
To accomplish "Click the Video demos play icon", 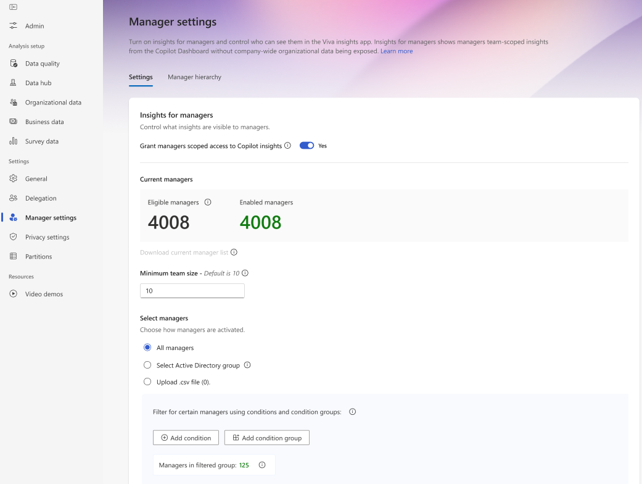I will click(x=14, y=294).
